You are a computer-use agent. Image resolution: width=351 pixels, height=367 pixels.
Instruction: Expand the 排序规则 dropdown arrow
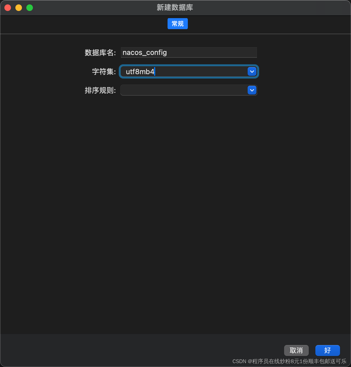pyautogui.click(x=252, y=90)
